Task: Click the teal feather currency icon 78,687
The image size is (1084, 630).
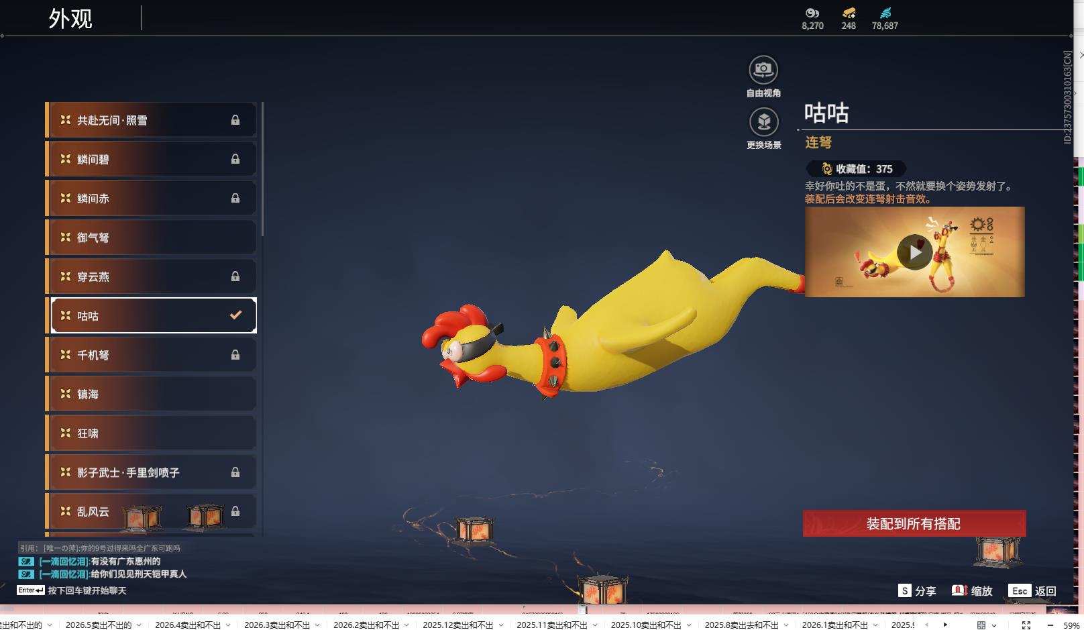Action: (x=885, y=13)
